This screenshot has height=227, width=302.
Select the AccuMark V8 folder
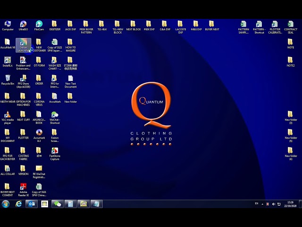click(x=8, y=44)
